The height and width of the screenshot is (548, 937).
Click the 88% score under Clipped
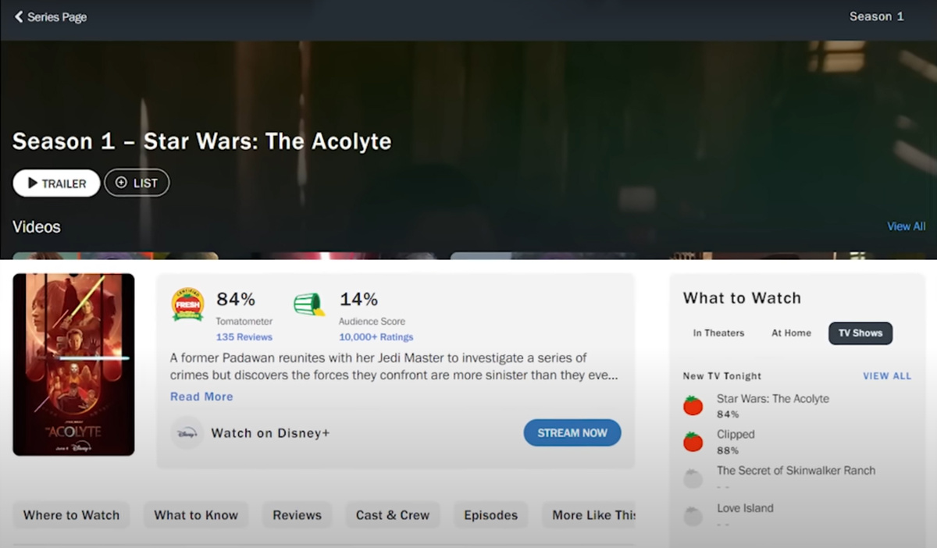point(728,450)
